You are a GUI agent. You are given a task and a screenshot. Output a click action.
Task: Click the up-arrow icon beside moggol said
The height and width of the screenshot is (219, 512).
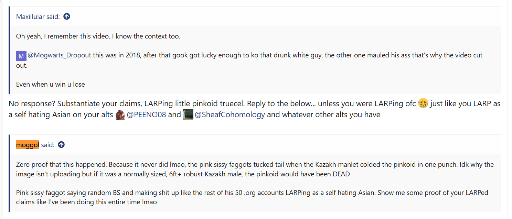(61, 145)
